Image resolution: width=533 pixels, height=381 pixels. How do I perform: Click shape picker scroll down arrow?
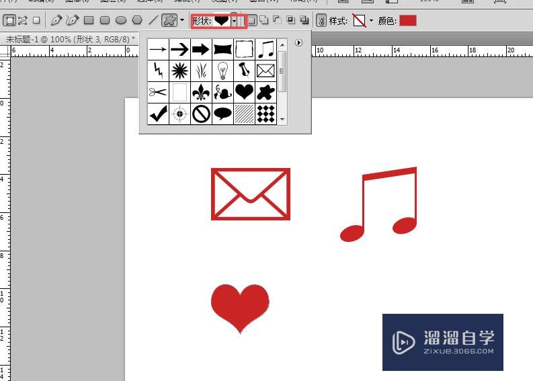coord(282,120)
